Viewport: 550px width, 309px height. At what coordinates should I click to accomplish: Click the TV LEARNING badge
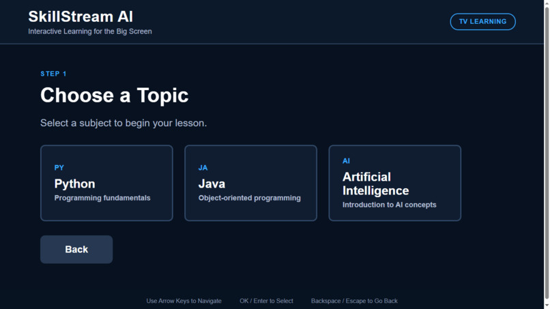pos(482,22)
